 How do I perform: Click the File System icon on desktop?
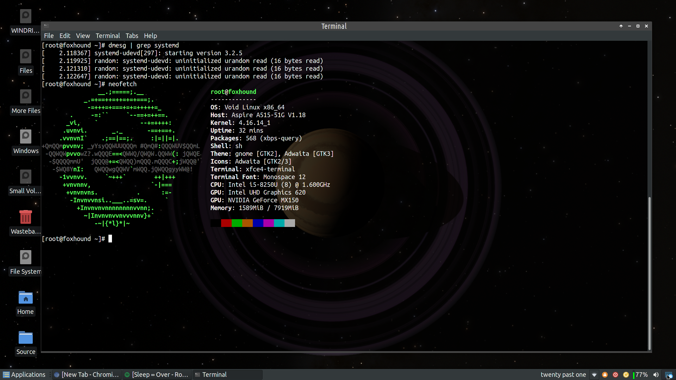26,256
